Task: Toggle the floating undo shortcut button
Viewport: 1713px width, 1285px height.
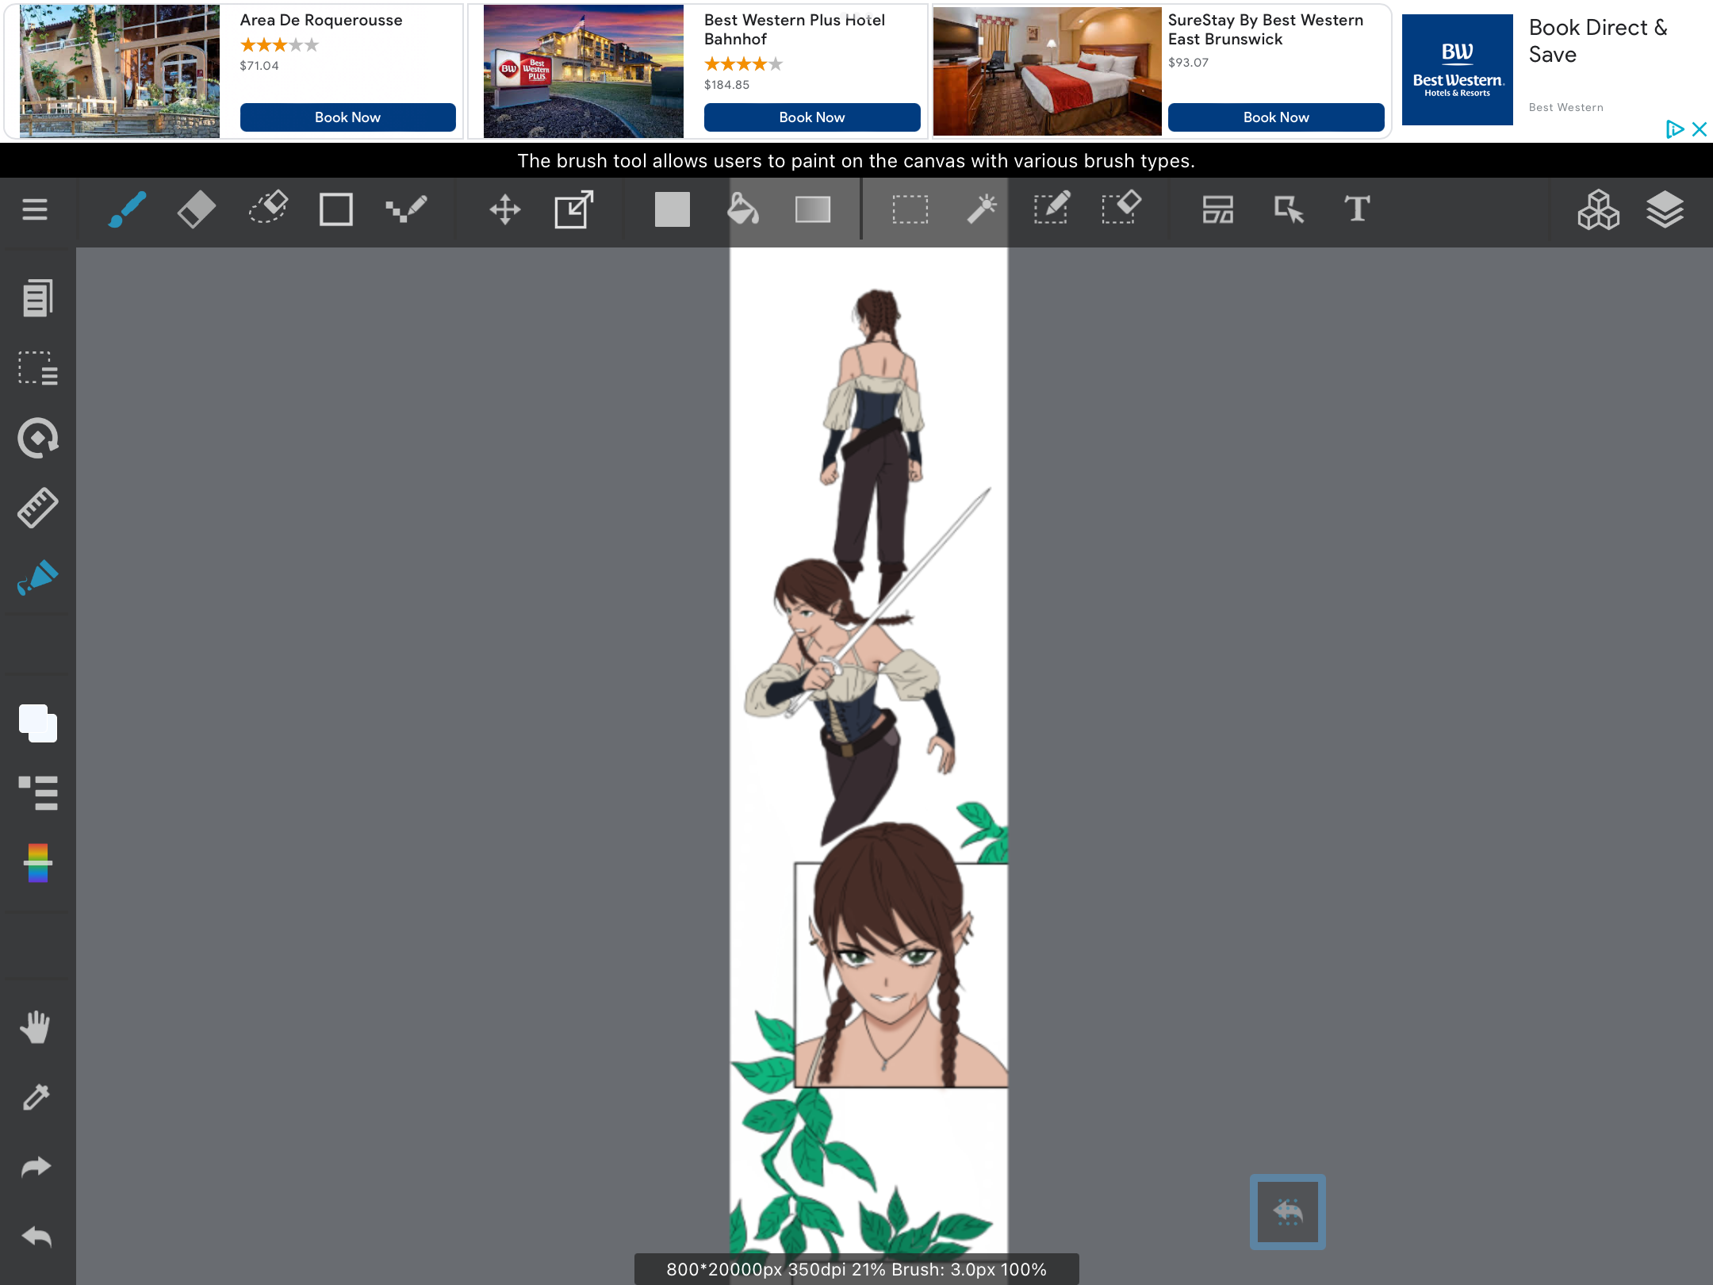Action: pyautogui.click(x=1287, y=1211)
